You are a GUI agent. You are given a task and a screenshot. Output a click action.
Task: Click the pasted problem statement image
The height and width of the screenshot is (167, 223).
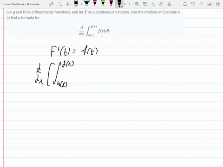pyautogui.click(x=94, y=24)
